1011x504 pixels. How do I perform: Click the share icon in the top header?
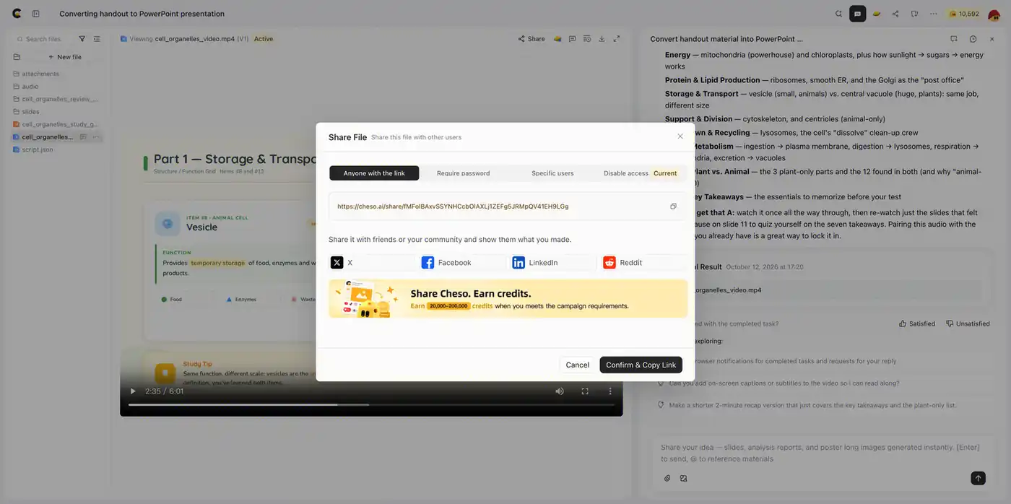click(895, 14)
